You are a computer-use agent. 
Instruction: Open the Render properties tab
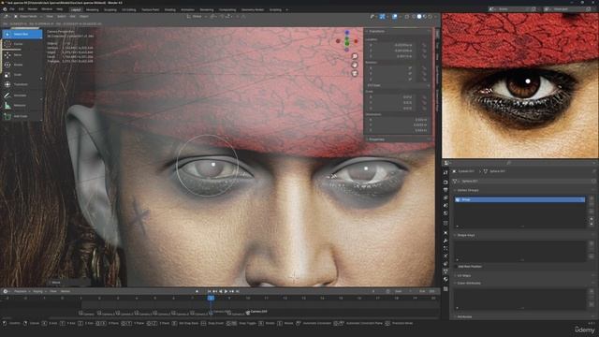pos(446,183)
